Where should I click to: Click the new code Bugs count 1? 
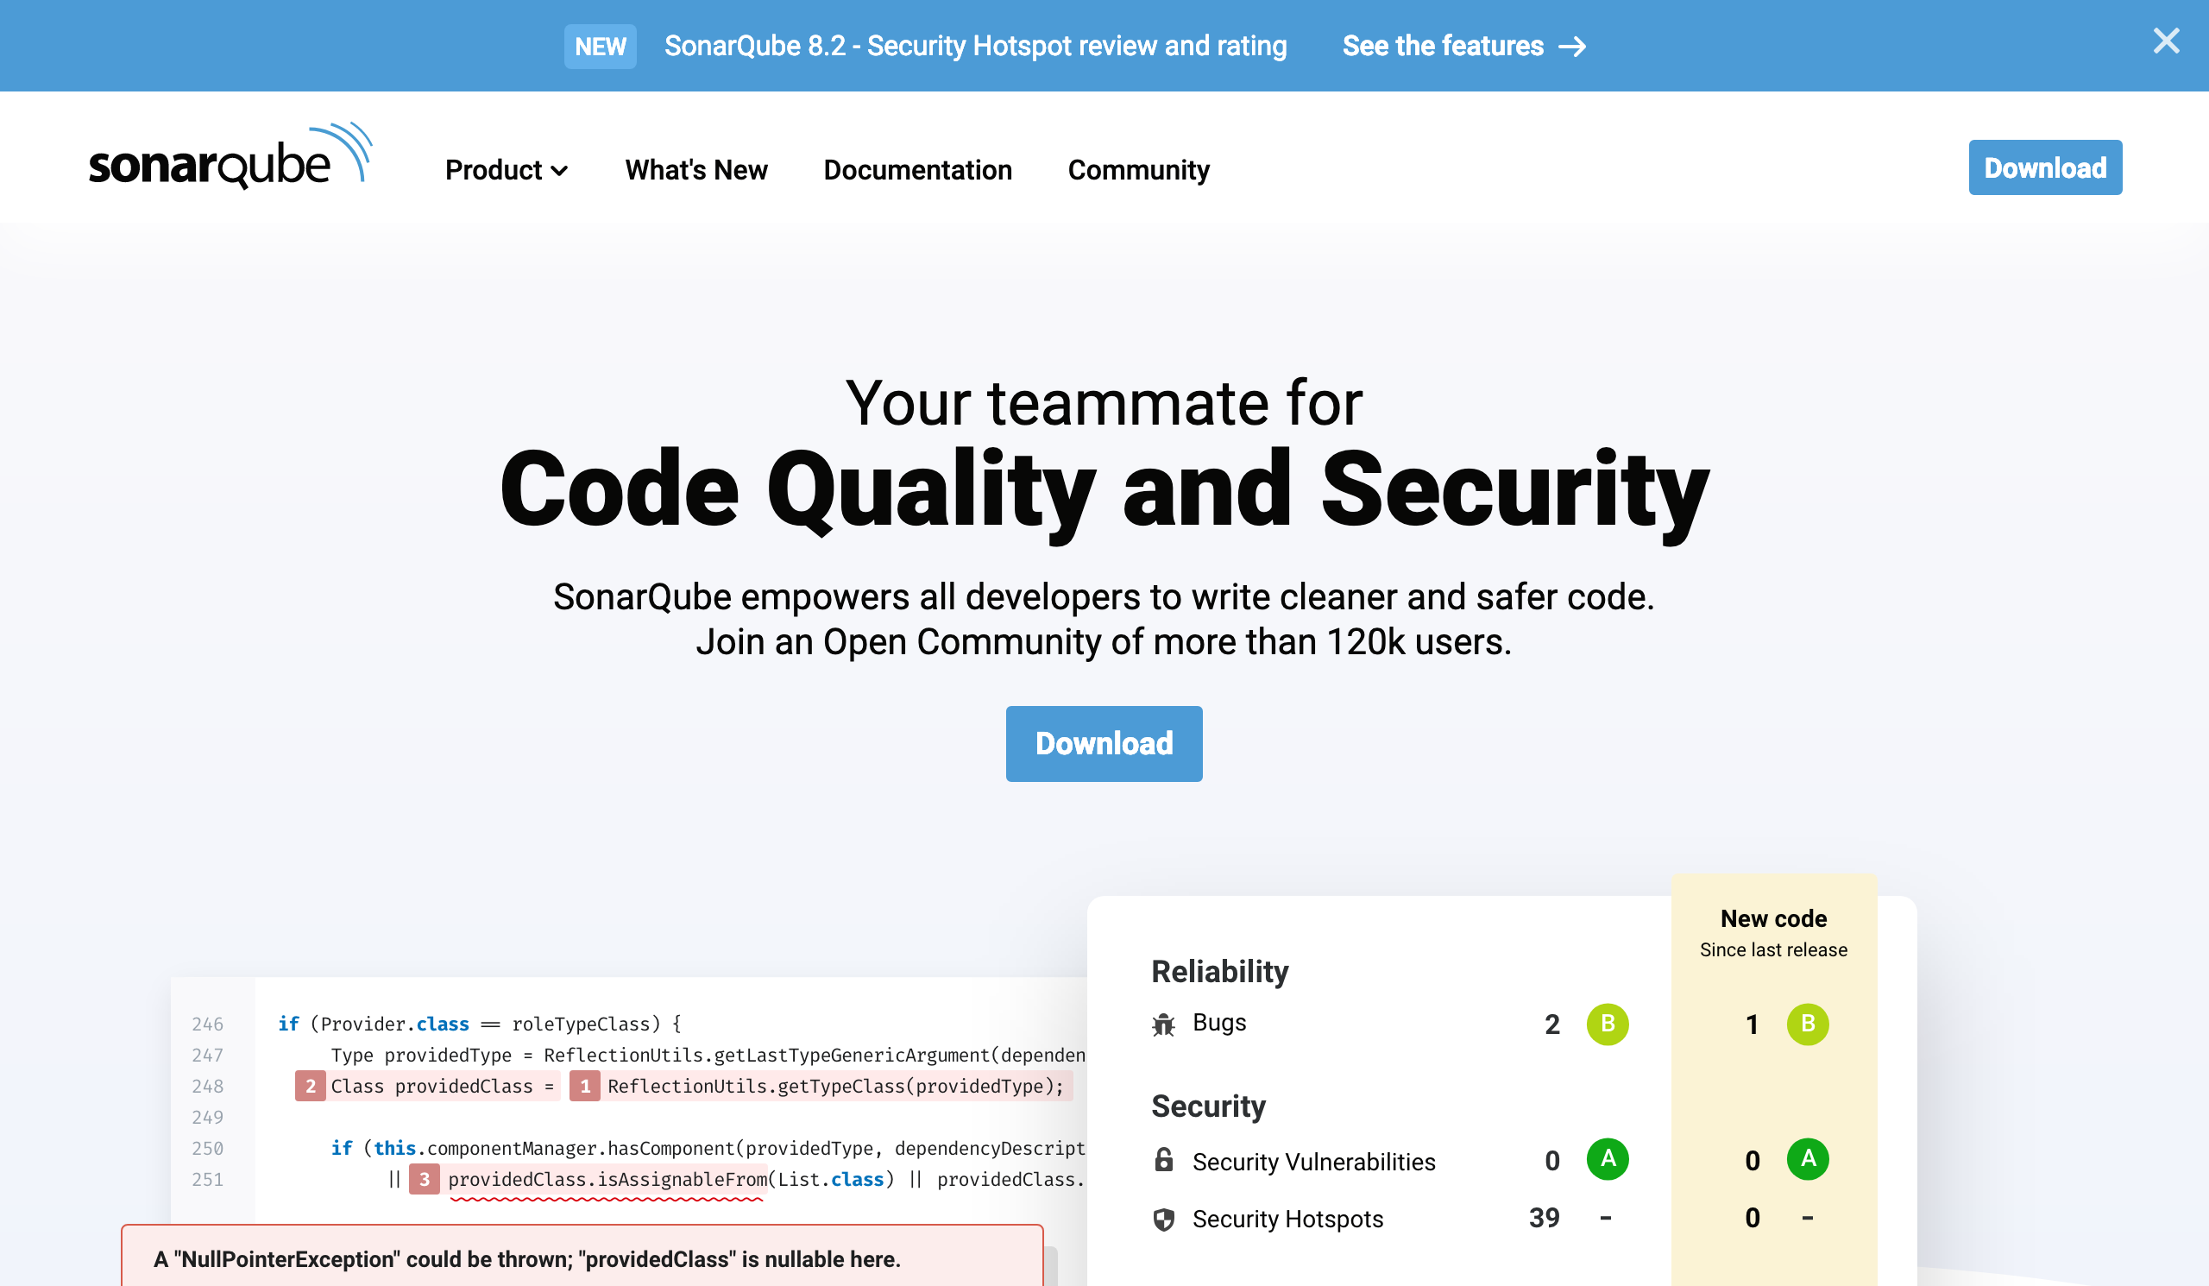tap(1752, 1024)
